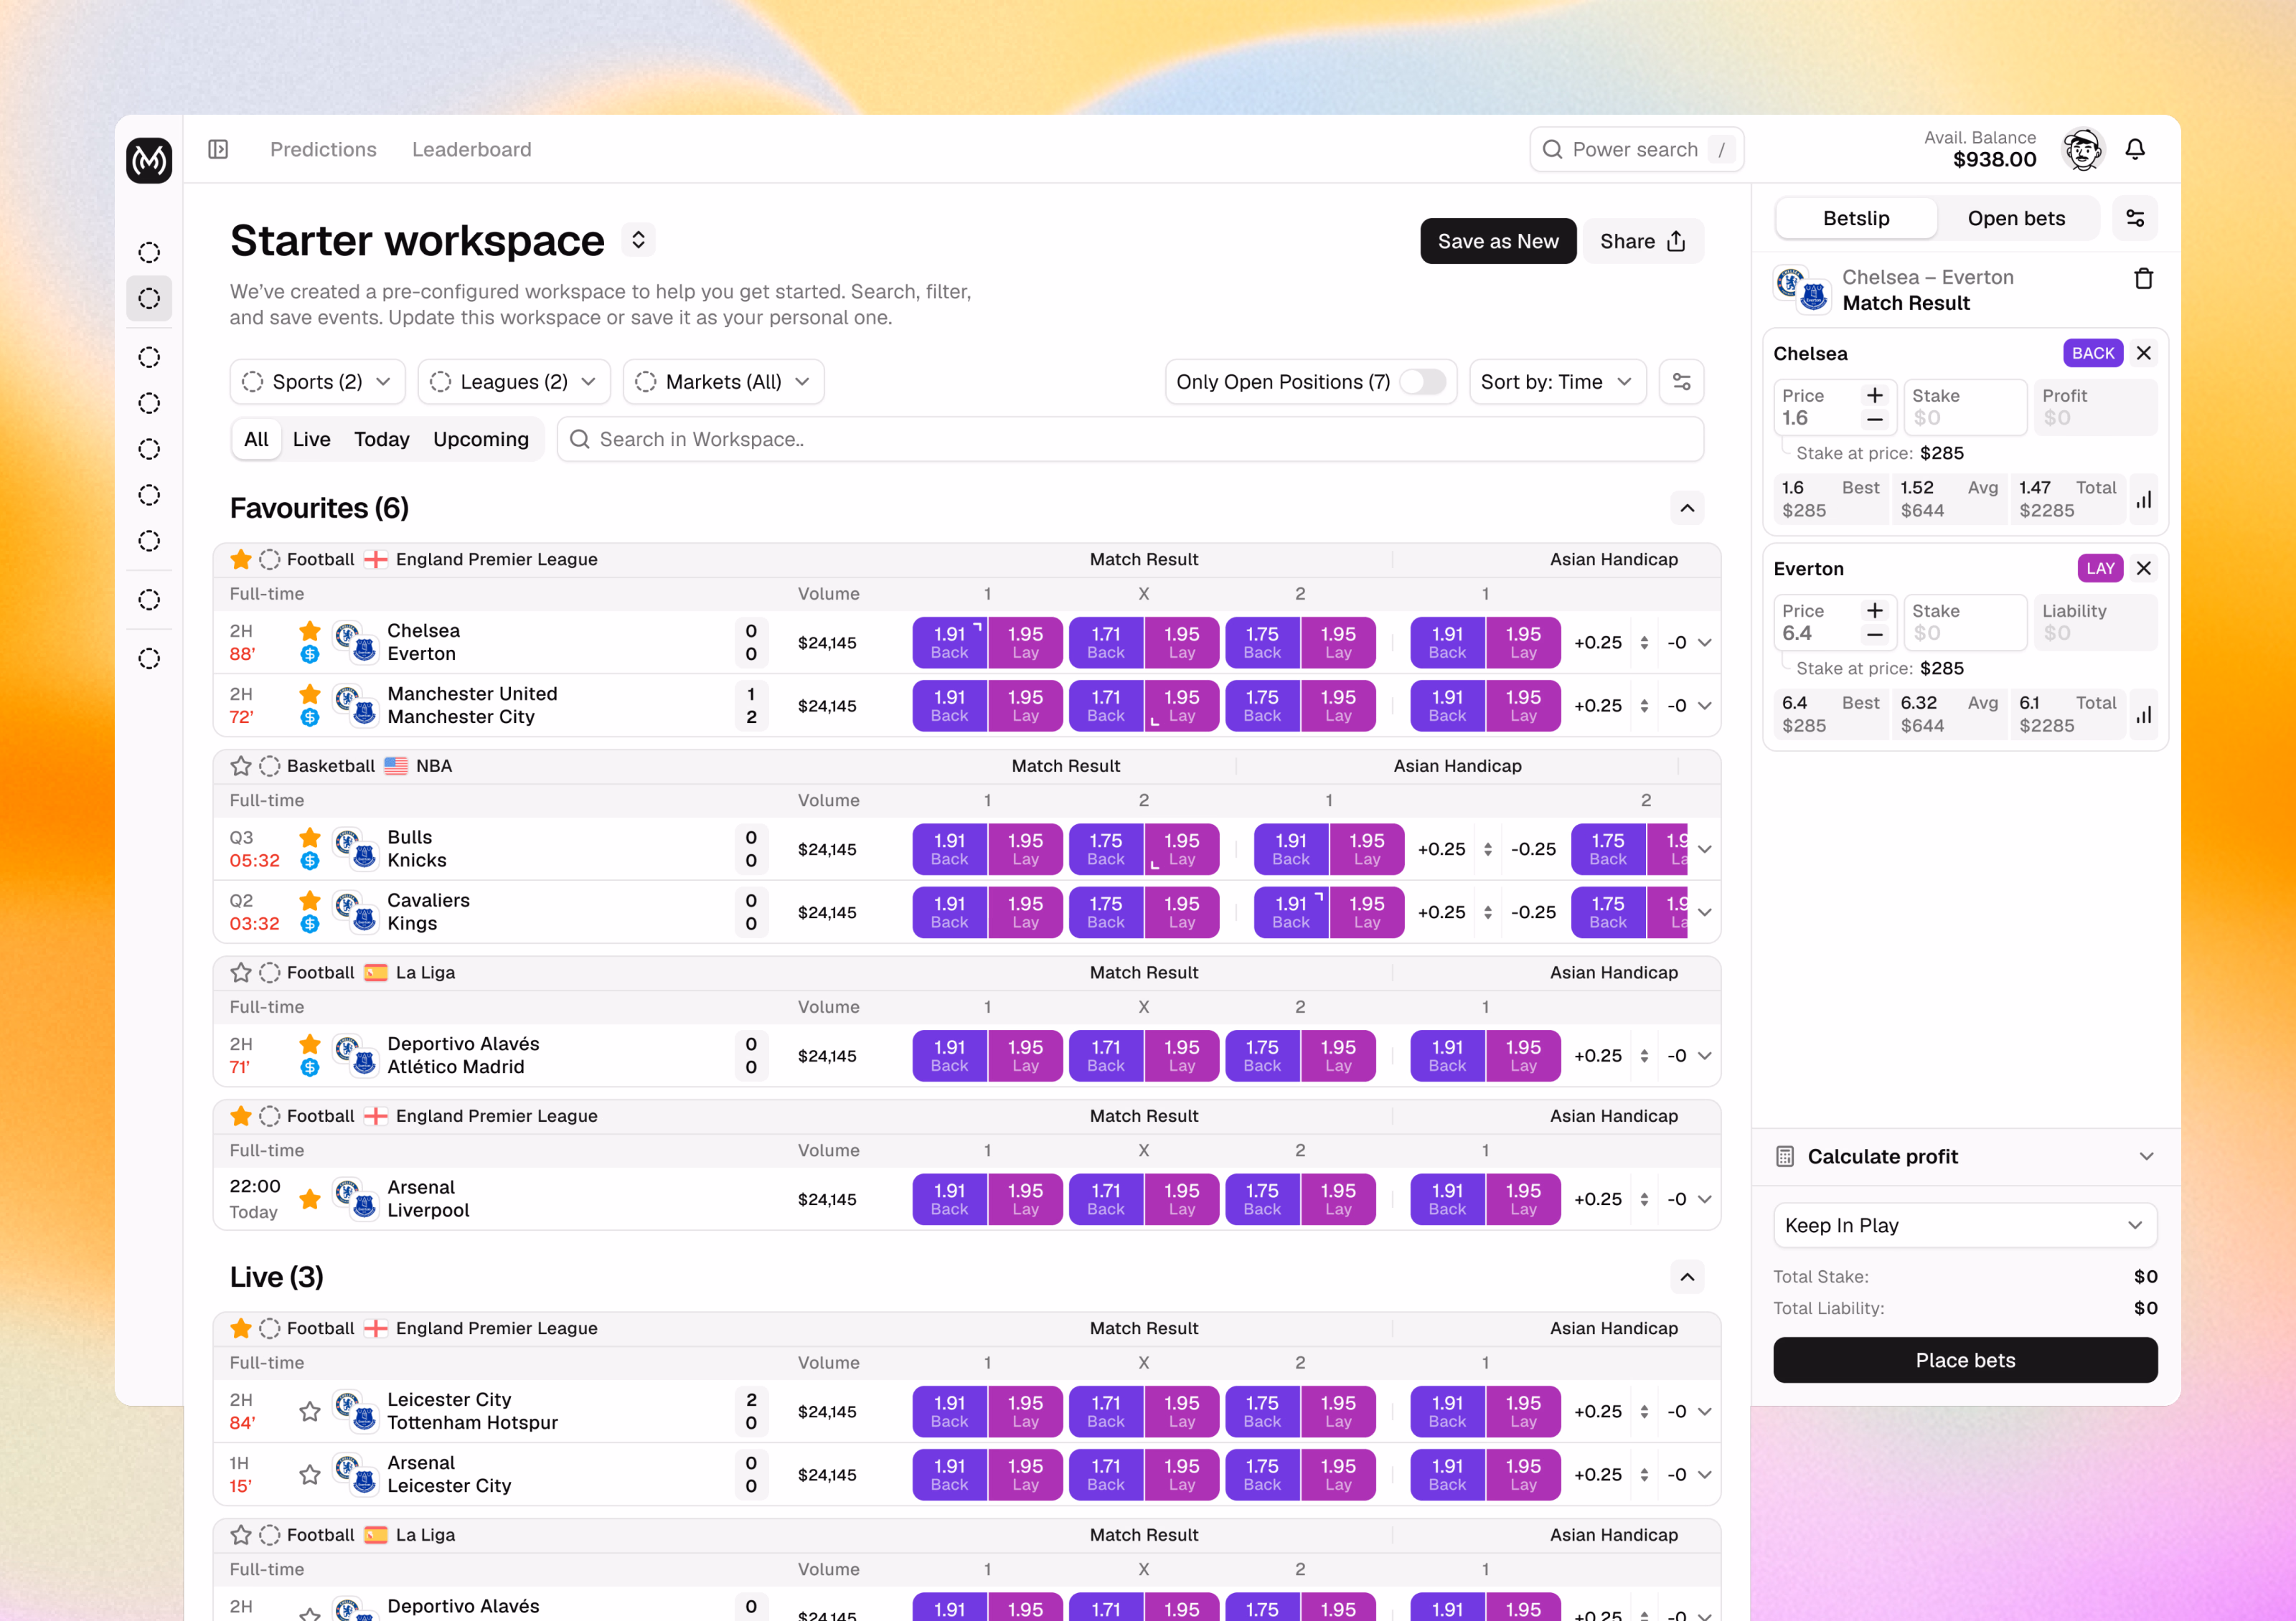Expand the Calculate profit section
The width and height of the screenshot is (2296, 1621).
pos(2146,1156)
